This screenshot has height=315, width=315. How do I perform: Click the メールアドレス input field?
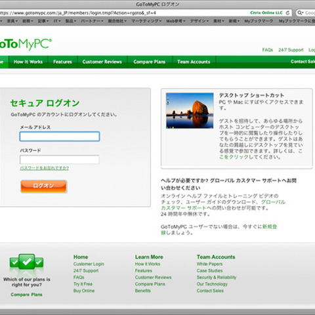[x=60, y=136]
